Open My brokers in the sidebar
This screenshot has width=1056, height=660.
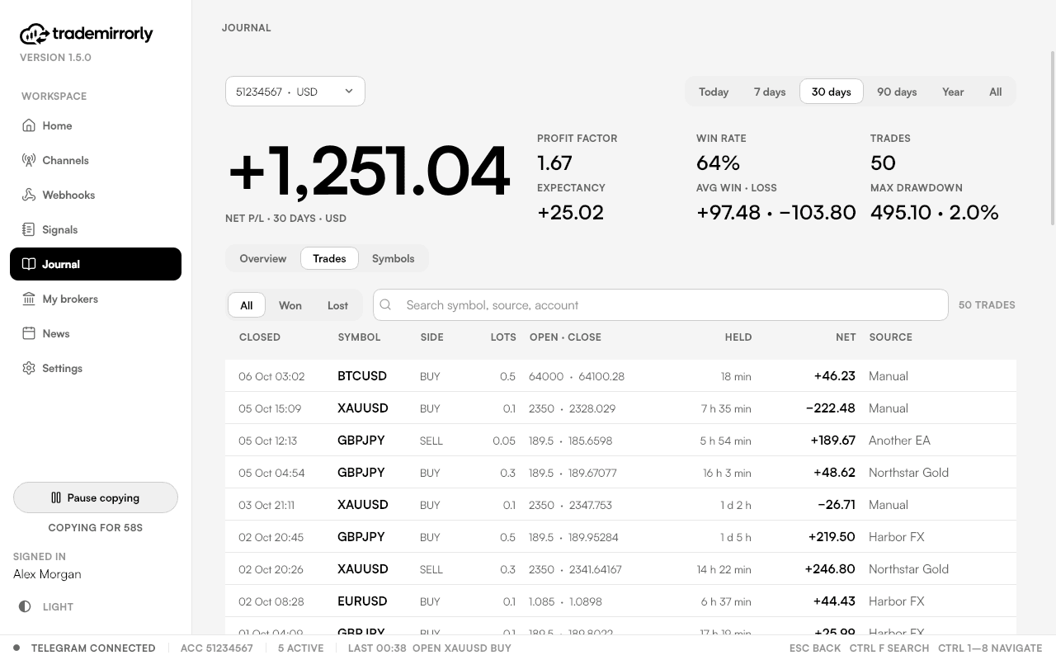[x=96, y=299]
